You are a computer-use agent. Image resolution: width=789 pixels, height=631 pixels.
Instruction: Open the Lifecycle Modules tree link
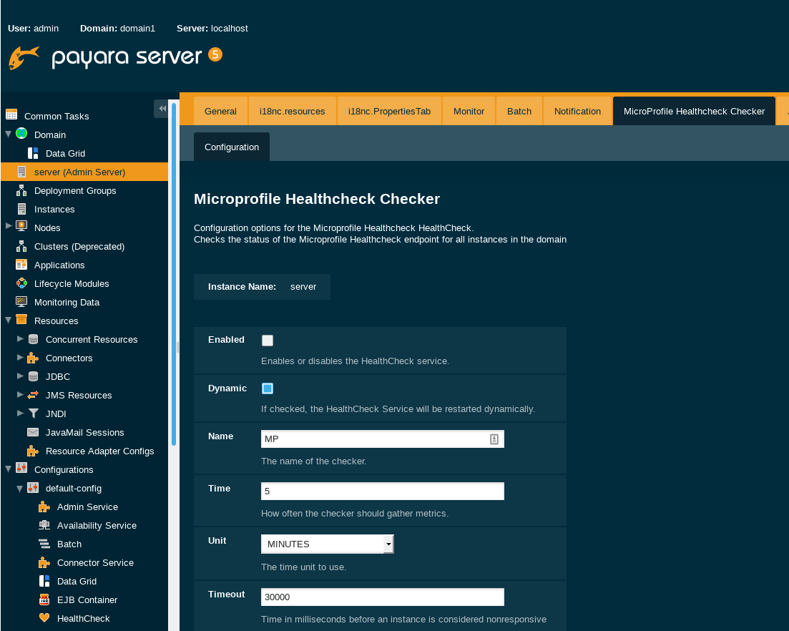point(72,284)
